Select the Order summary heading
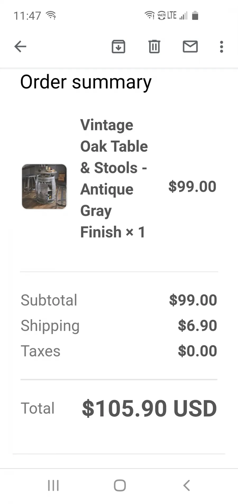 pos(86,82)
